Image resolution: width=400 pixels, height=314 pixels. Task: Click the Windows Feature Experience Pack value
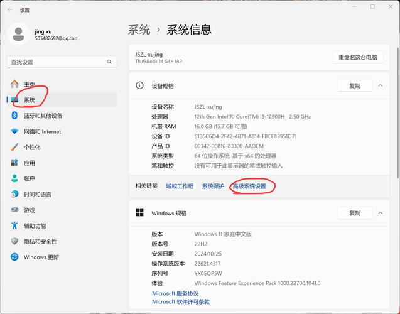[257, 283]
